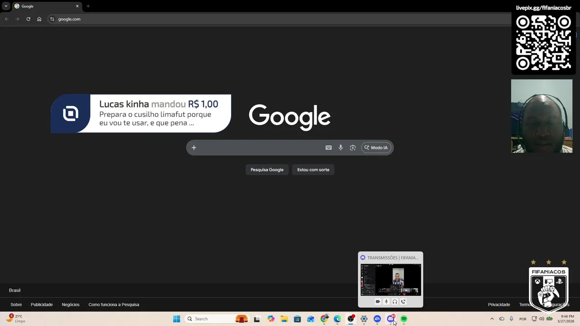580x326 pixels.
Task: Expand the tab search dropdown arrow
Action: [6, 6]
